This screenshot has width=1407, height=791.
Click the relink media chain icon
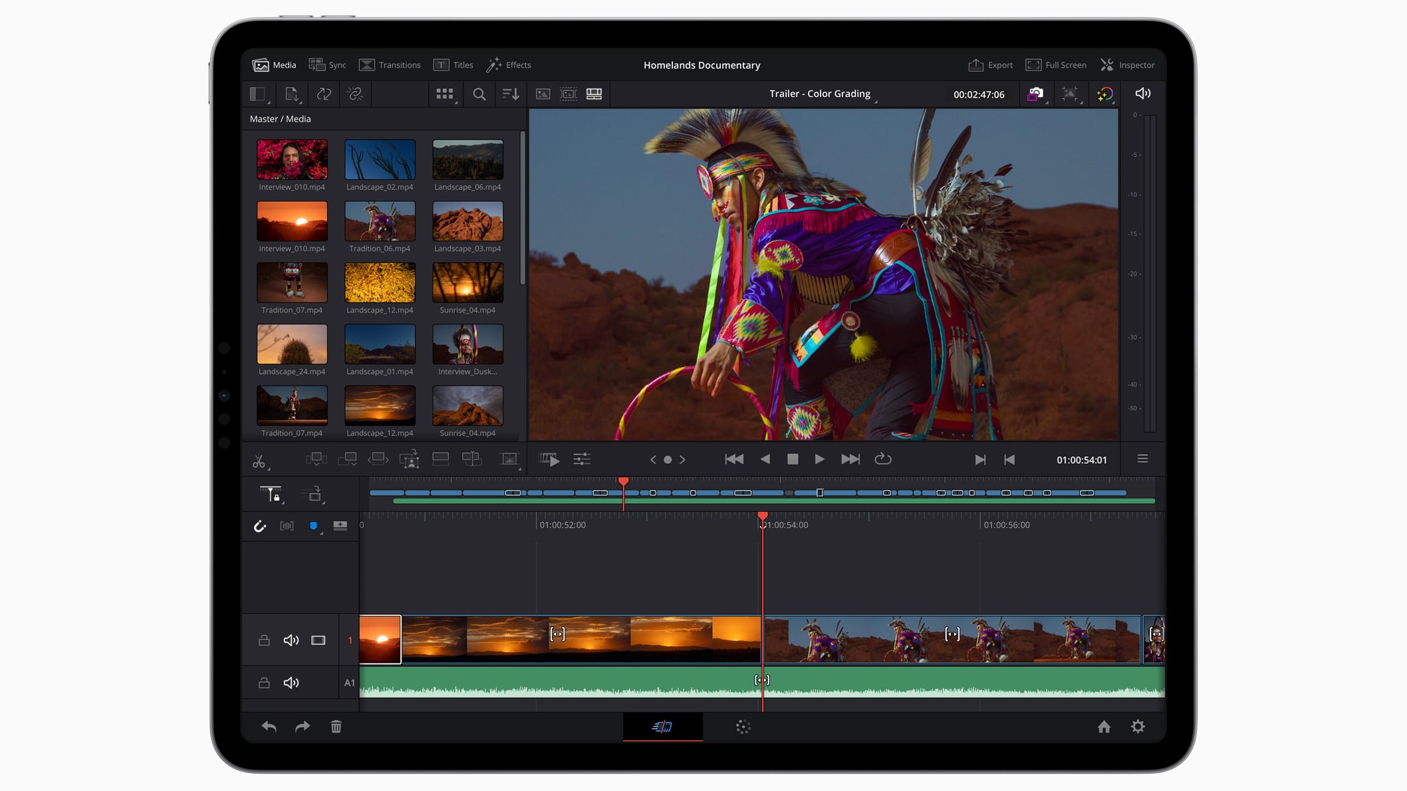(355, 94)
